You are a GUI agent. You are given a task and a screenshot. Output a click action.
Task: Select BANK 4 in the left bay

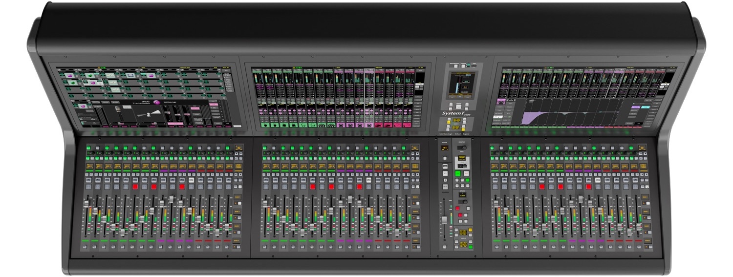pos(237,240)
